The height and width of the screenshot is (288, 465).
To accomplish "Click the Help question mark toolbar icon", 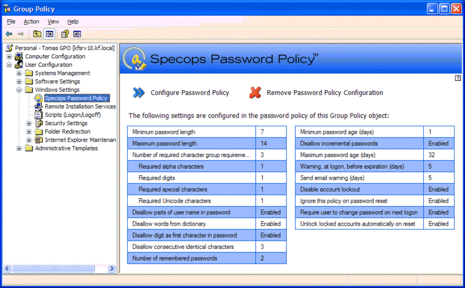I will coord(65,34).
